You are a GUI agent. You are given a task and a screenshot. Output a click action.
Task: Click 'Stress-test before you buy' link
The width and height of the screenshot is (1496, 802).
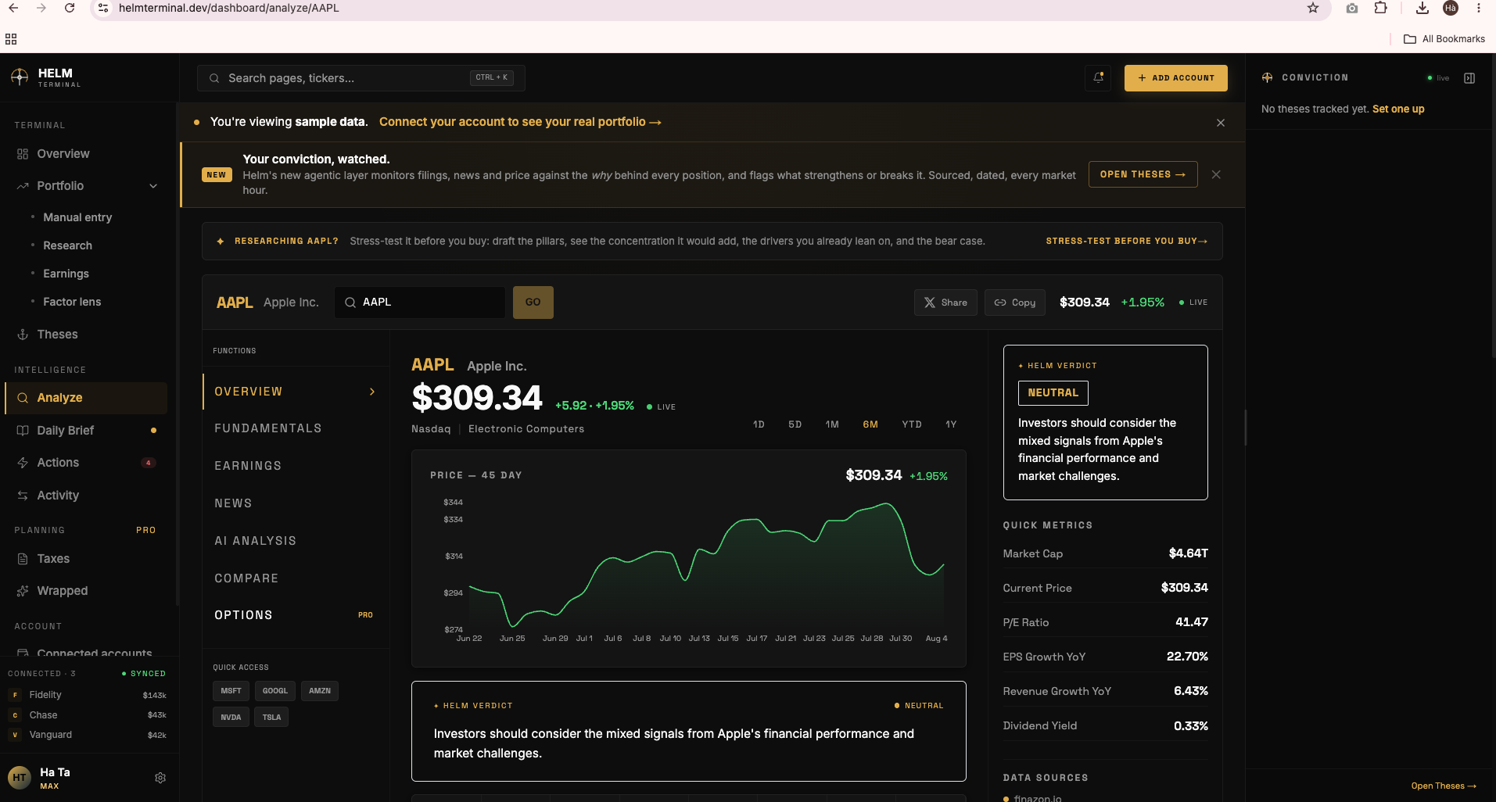point(1126,241)
